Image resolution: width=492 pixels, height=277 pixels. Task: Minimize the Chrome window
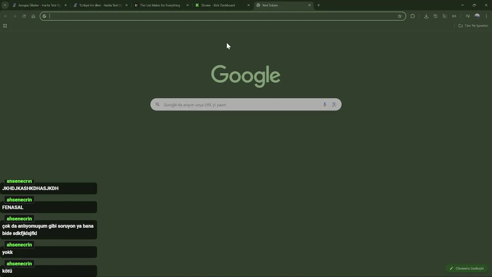click(462, 5)
